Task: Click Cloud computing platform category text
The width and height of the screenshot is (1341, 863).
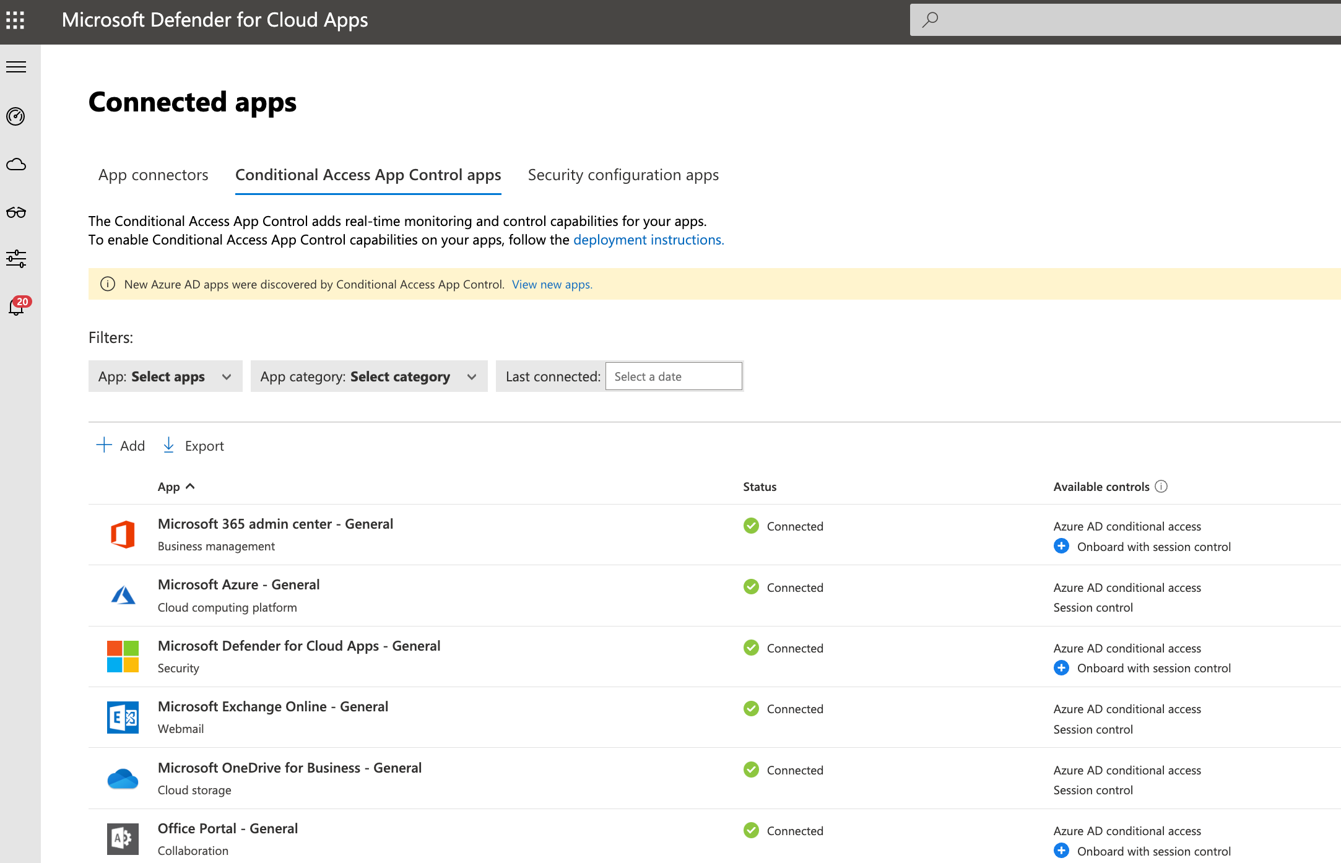Action: 227,607
